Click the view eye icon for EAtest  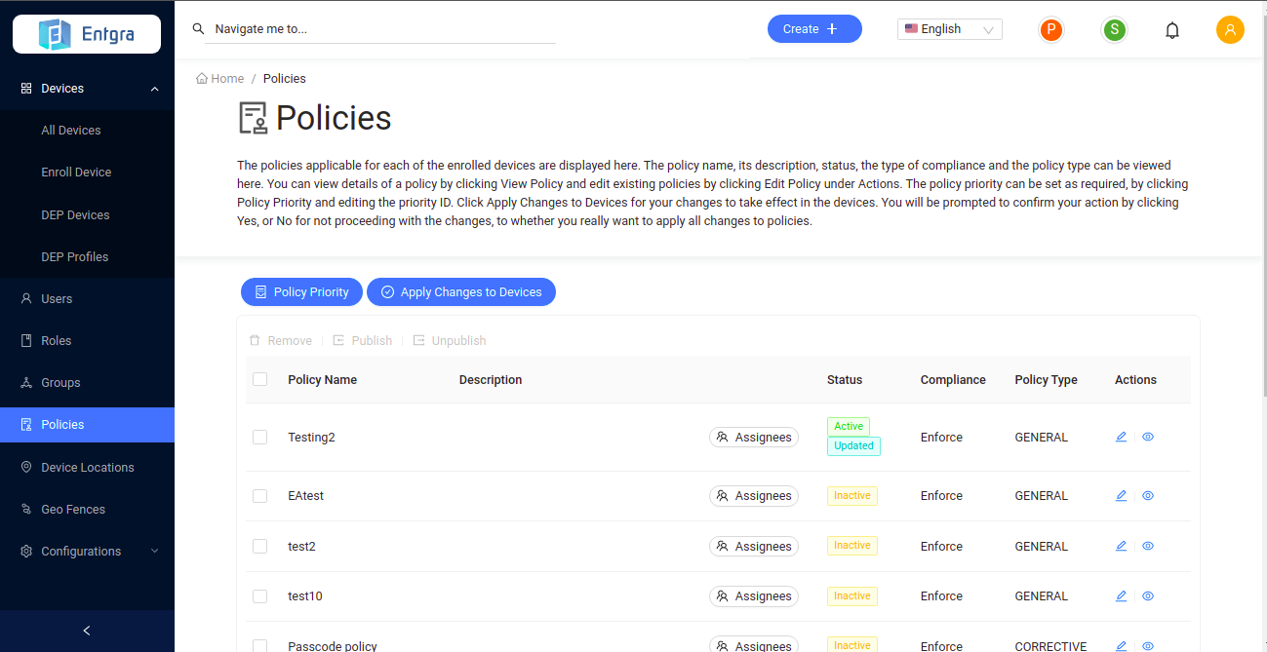click(x=1148, y=496)
